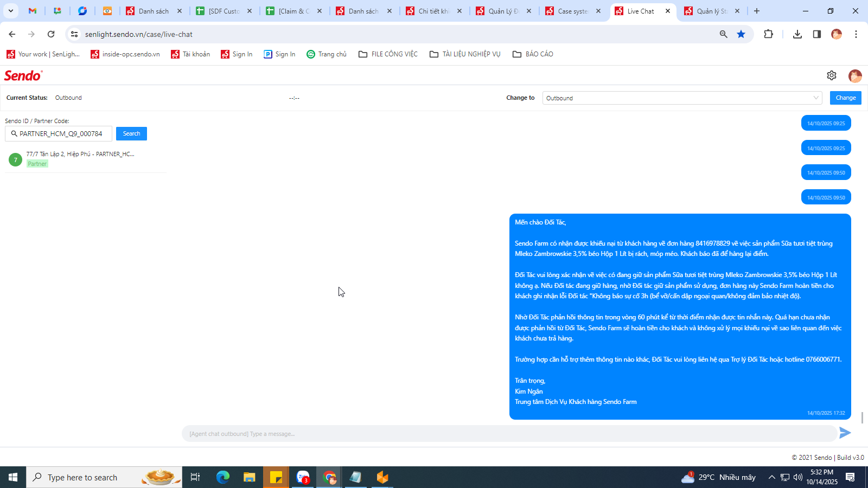Screen dimensions: 868x488
Task: Open the weather widget on taskbar
Action: 719,477
